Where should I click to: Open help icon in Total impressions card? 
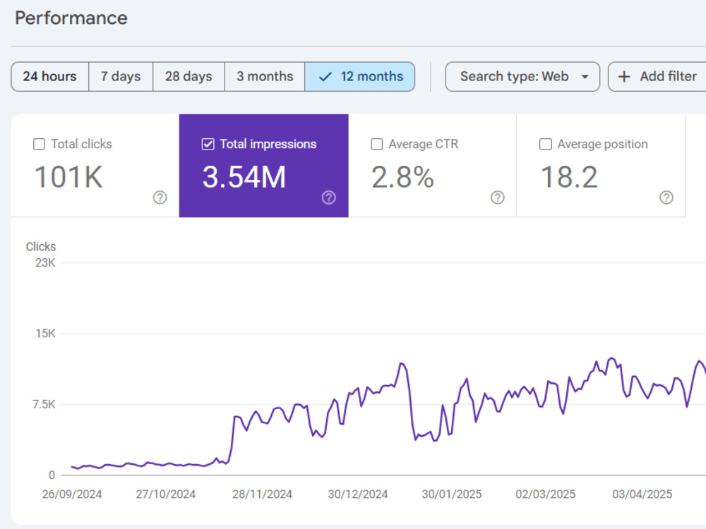[x=329, y=197]
